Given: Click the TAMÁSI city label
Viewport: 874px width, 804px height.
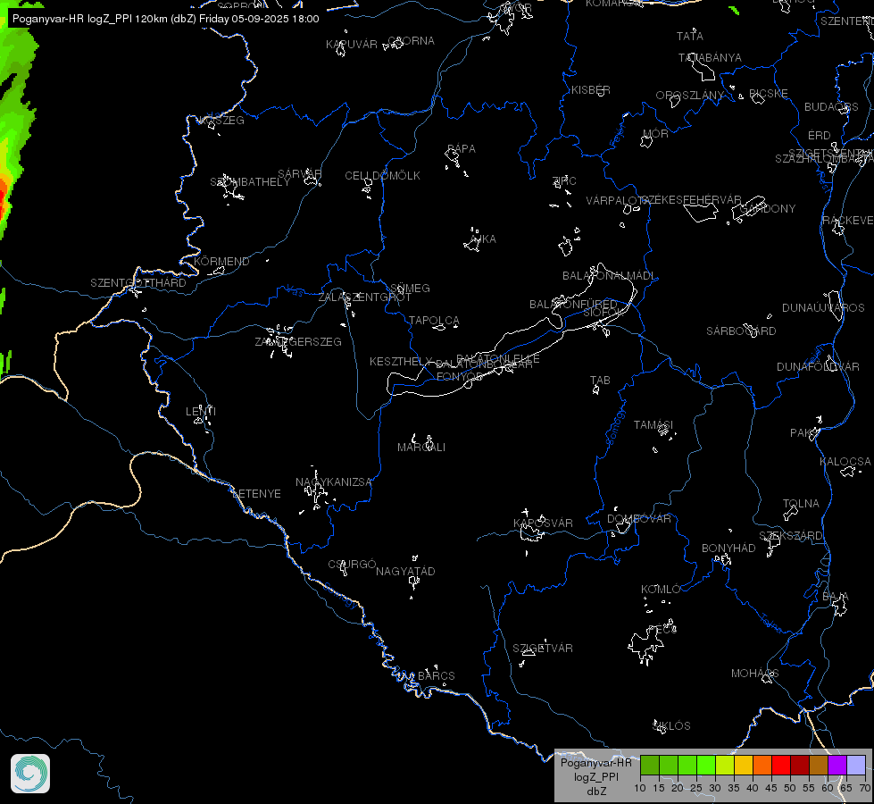Looking at the screenshot, I should click(653, 425).
